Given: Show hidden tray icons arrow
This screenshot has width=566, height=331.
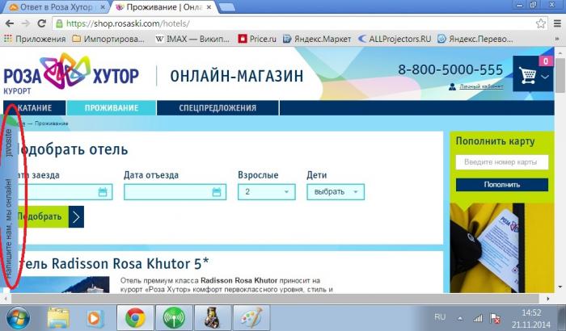Looking at the screenshot, I should coord(460,318).
